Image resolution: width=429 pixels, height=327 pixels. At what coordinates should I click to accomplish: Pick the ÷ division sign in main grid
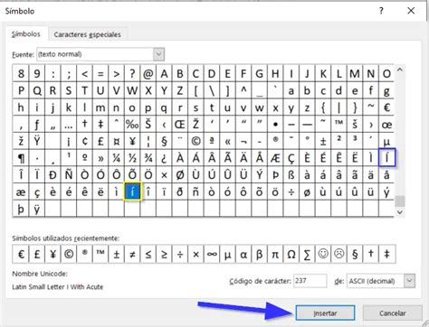[291, 192]
